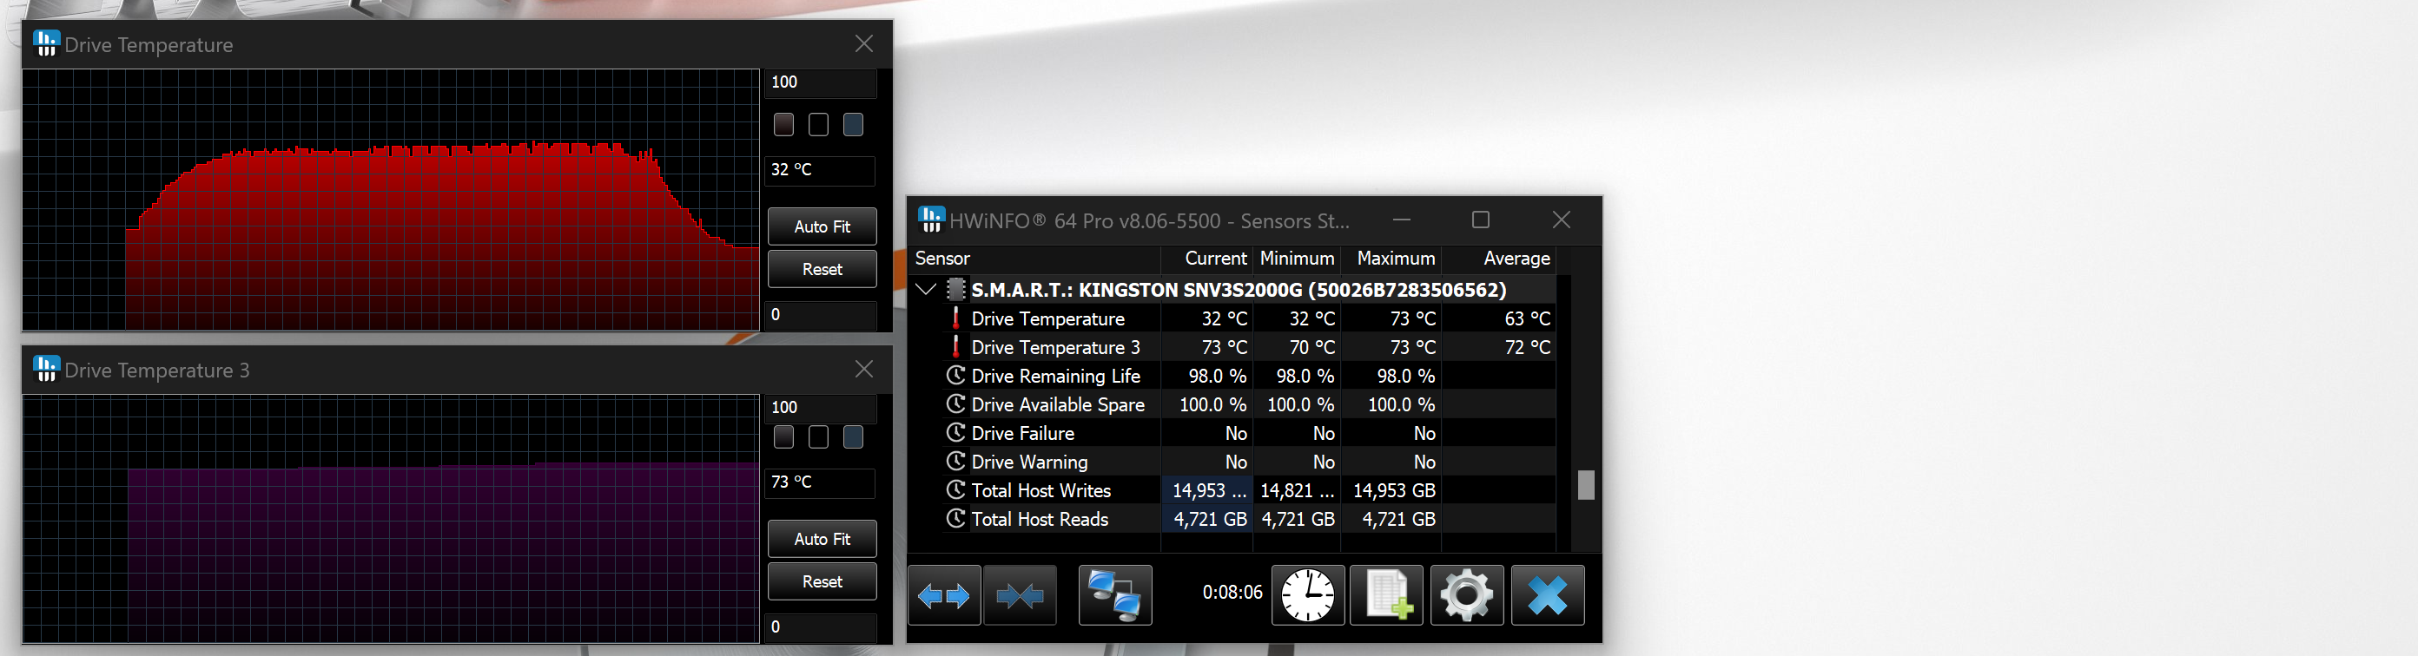Click the Maximum column header
2418x656 pixels.
[1391, 259]
